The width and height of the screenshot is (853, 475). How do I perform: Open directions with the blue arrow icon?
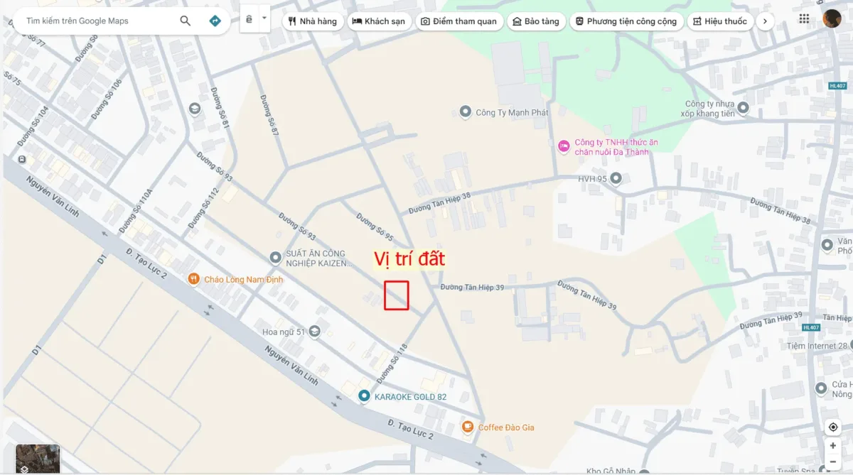click(x=215, y=21)
